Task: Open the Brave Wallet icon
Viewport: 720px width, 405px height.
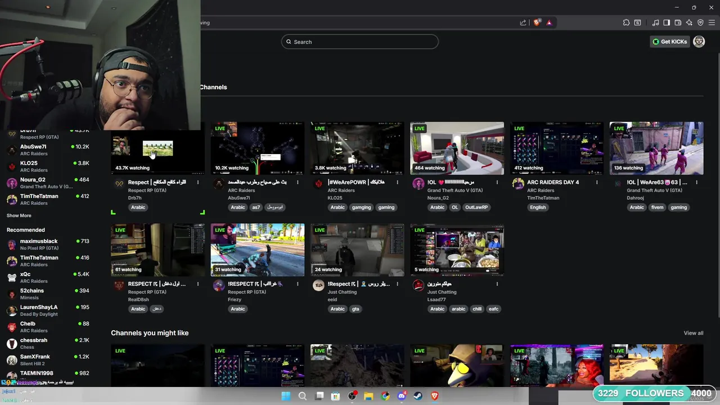Action: tap(678, 22)
